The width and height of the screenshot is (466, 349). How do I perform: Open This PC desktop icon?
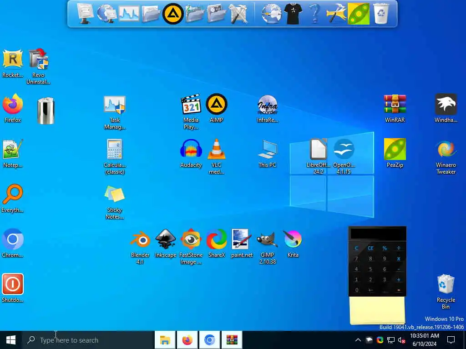(268, 154)
